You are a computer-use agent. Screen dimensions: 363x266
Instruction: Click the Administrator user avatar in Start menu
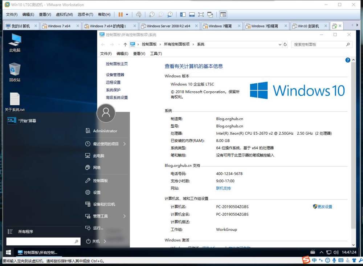pos(106,113)
